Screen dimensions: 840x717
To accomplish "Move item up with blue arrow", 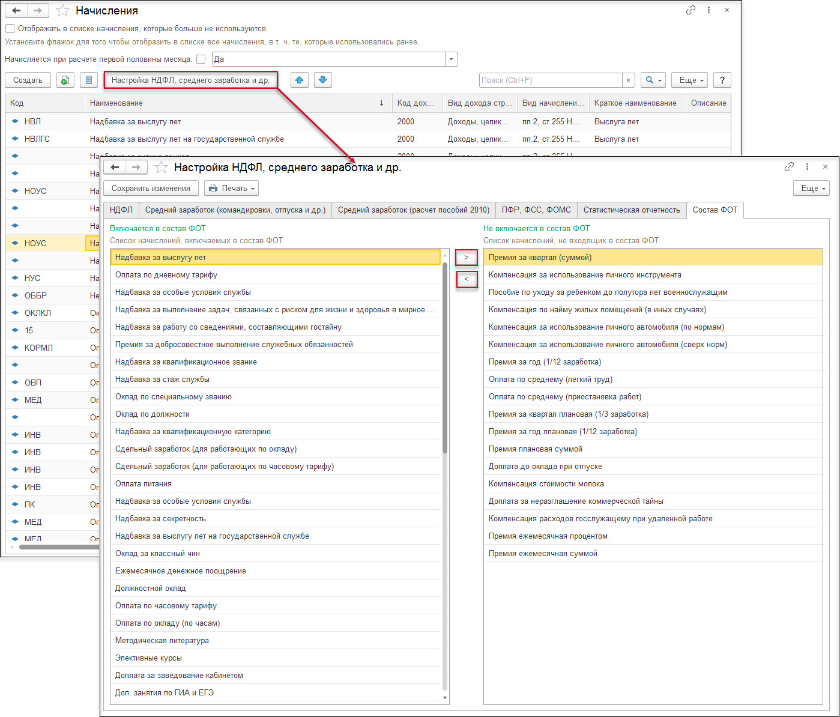I will [300, 80].
